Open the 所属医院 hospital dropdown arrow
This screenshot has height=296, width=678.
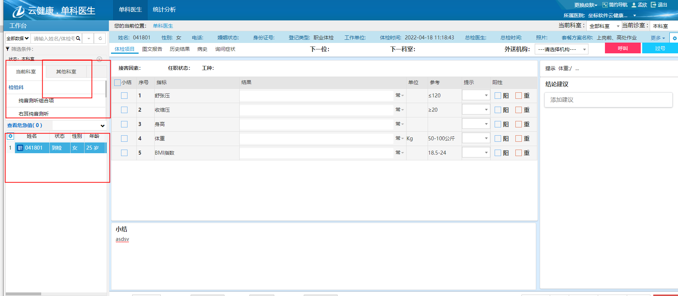[635, 15]
